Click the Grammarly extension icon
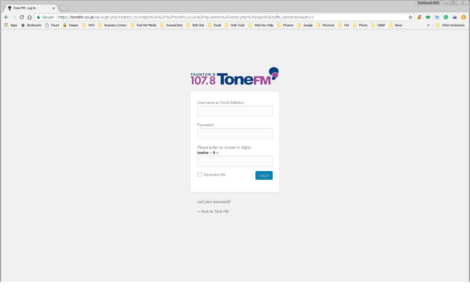The image size is (470, 299). coord(446,17)
